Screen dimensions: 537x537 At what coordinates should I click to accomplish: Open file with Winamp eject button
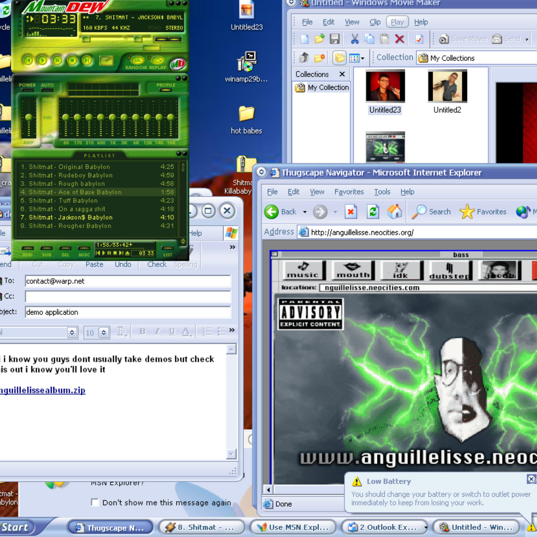(x=106, y=60)
